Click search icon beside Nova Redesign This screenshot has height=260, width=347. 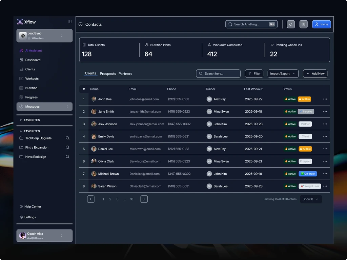pyautogui.click(x=67, y=157)
